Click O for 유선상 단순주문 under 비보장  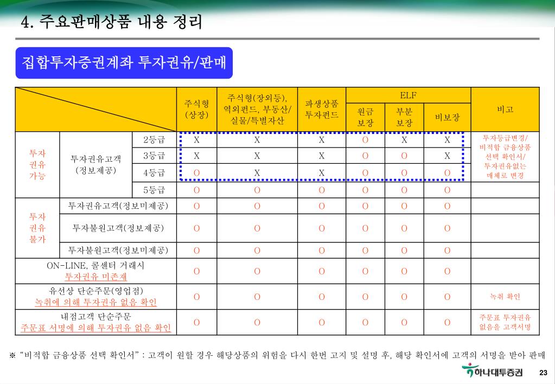click(x=448, y=297)
